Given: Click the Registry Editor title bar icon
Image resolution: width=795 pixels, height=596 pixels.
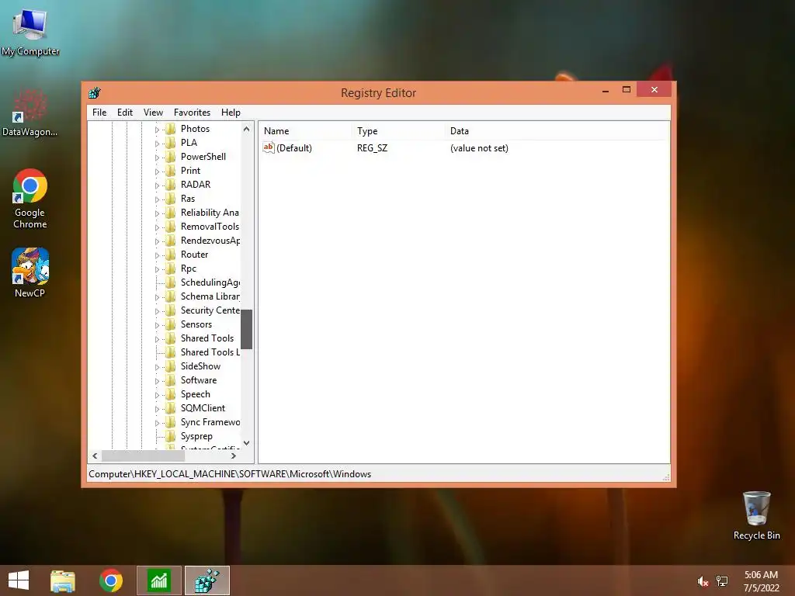Looking at the screenshot, I should 95,93.
